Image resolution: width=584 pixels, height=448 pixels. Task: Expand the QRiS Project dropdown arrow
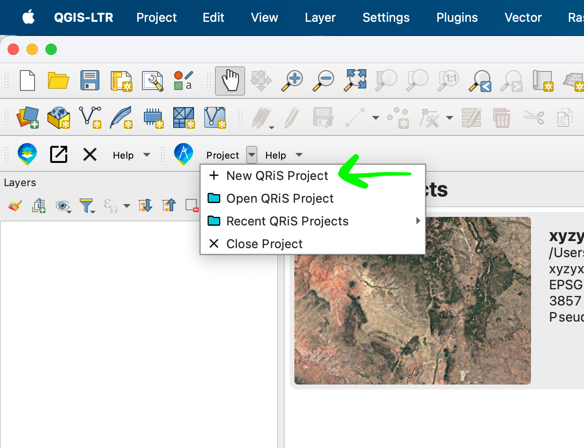click(x=252, y=155)
